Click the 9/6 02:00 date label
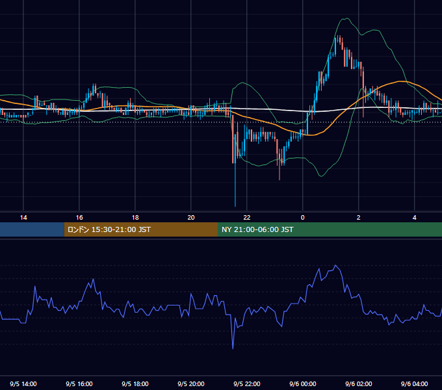 point(358,383)
